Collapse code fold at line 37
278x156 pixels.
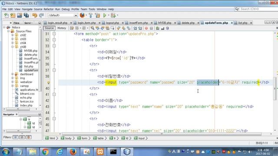coord(54,70)
